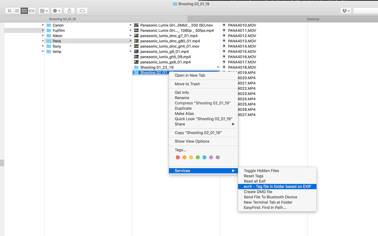Choose Compress “Shooting 02_01_19”
The image size is (378, 236).
(203, 103)
